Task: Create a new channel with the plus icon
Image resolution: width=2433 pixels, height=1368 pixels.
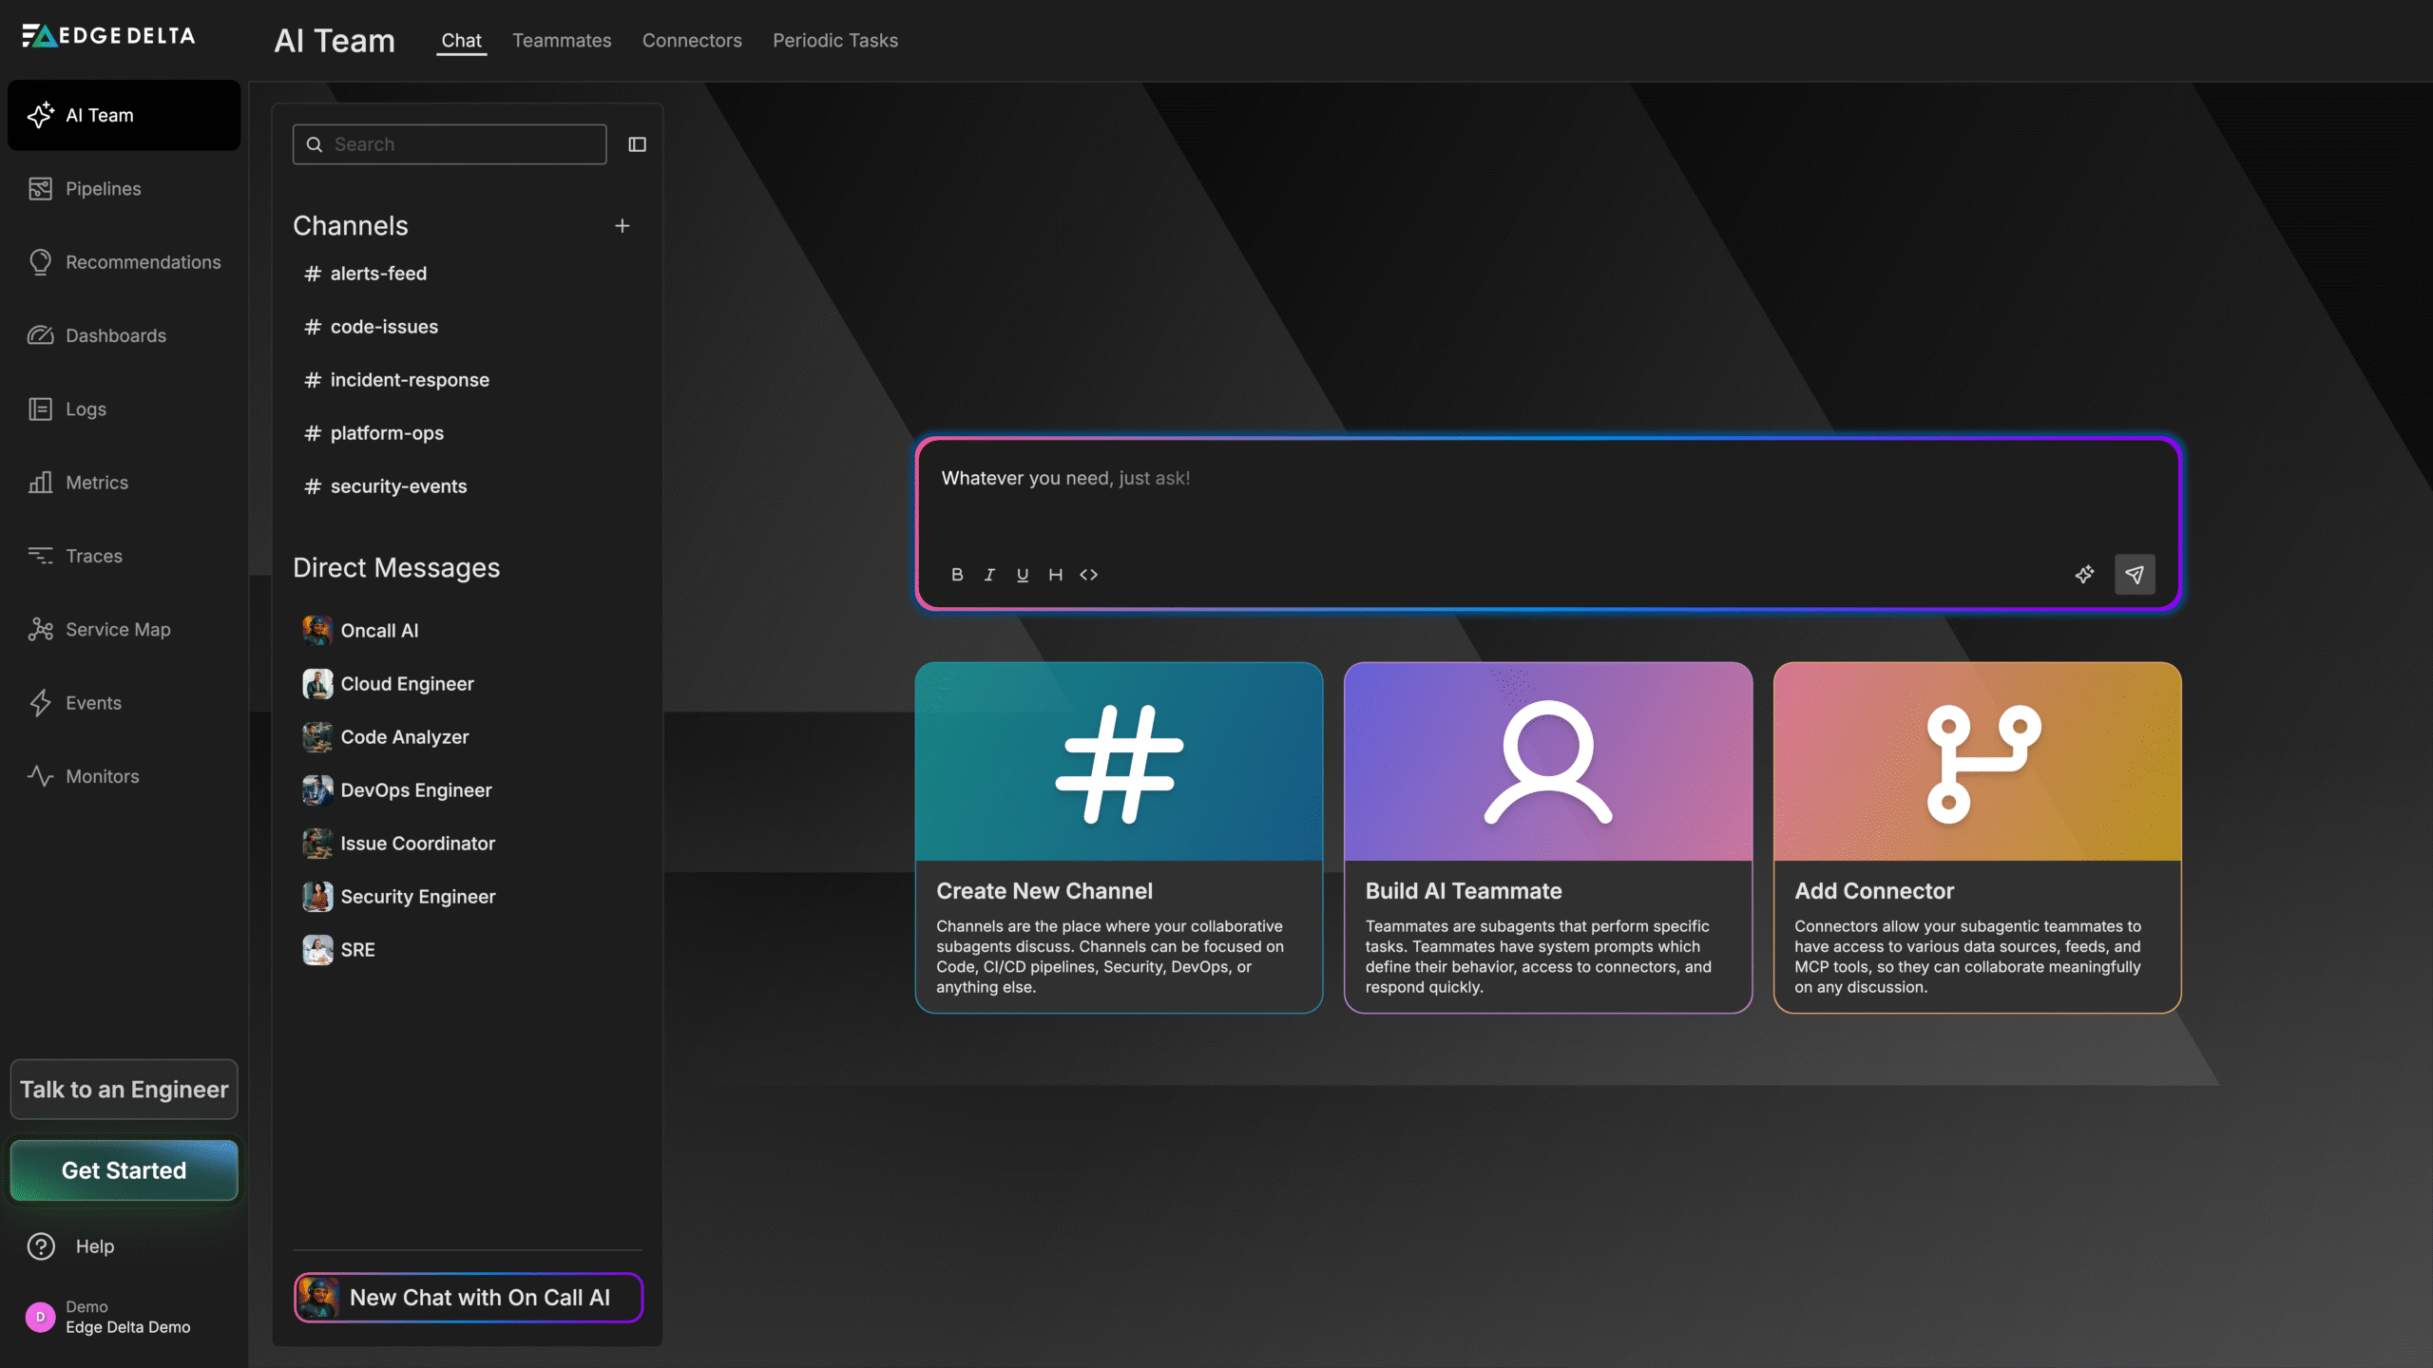Action: click(623, 225)
